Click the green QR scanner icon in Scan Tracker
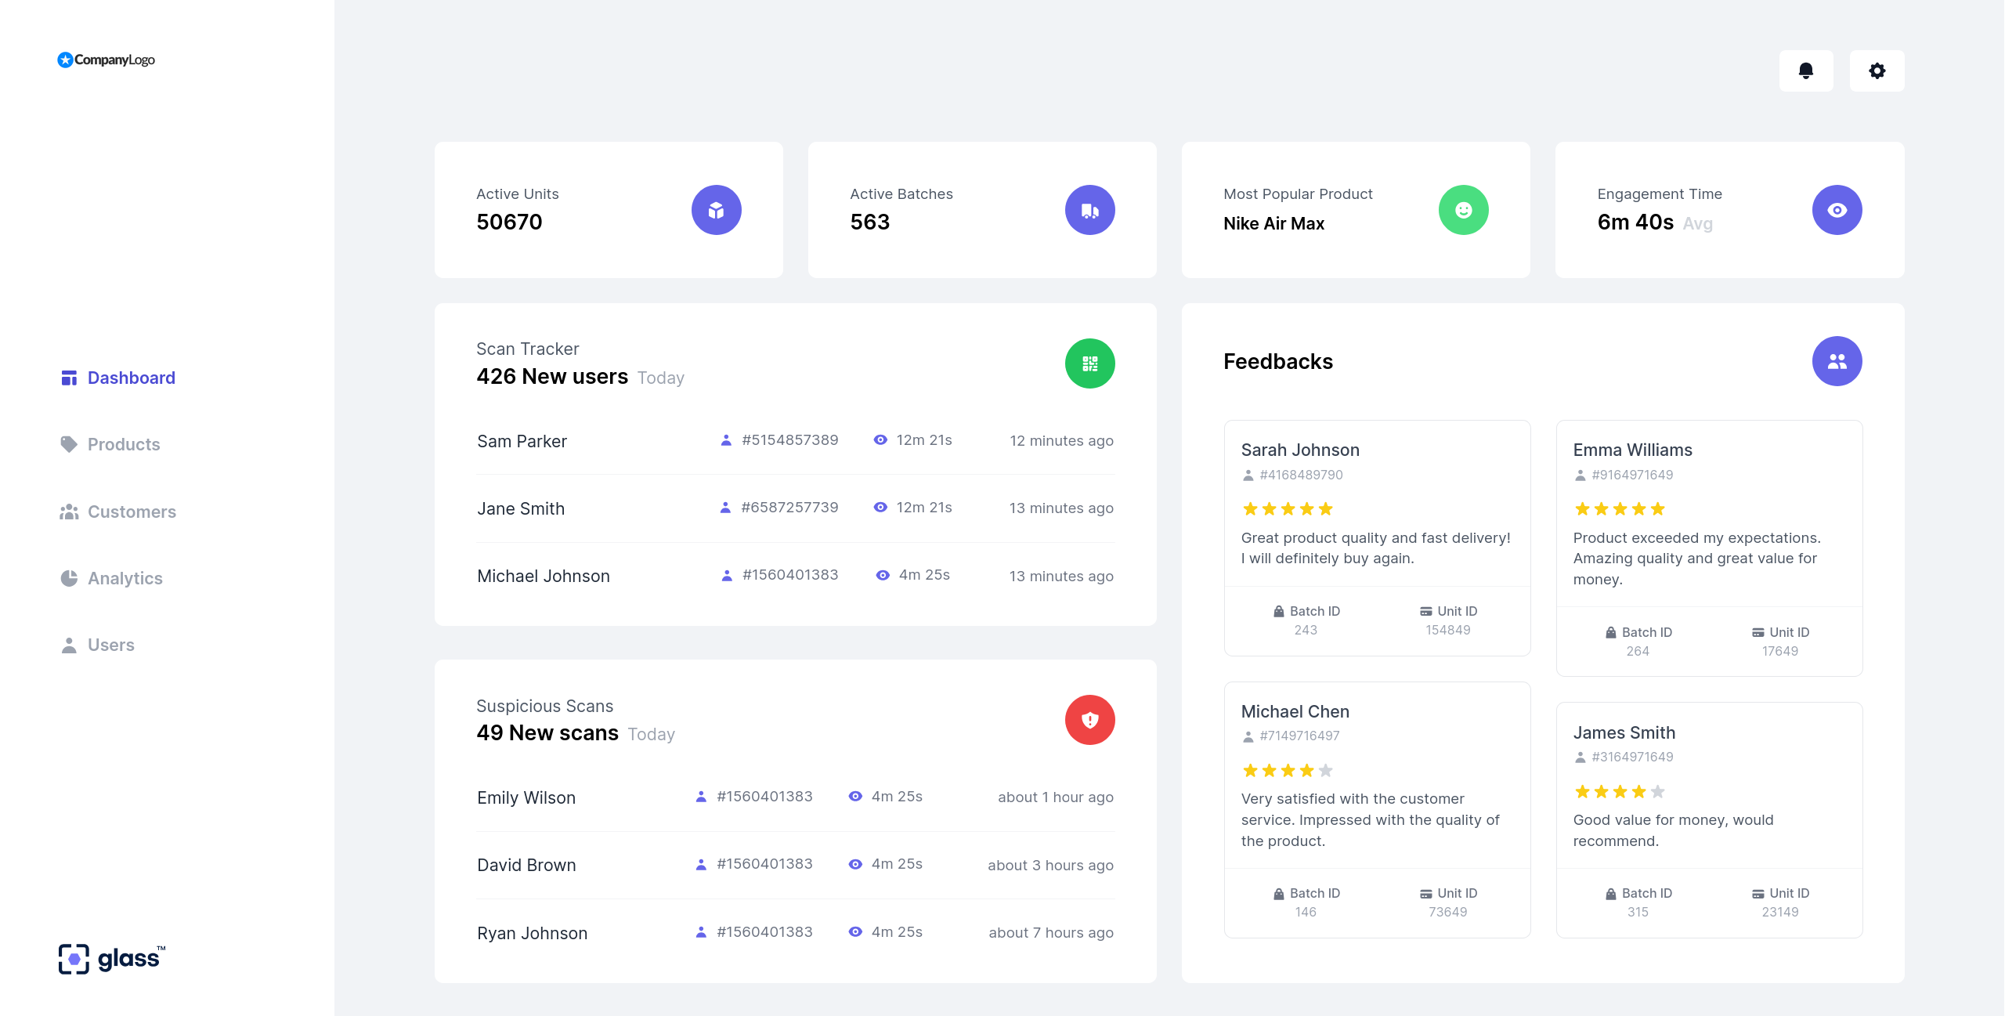This screenshot has width=2005, height=1016. [x=1089, y=363]
